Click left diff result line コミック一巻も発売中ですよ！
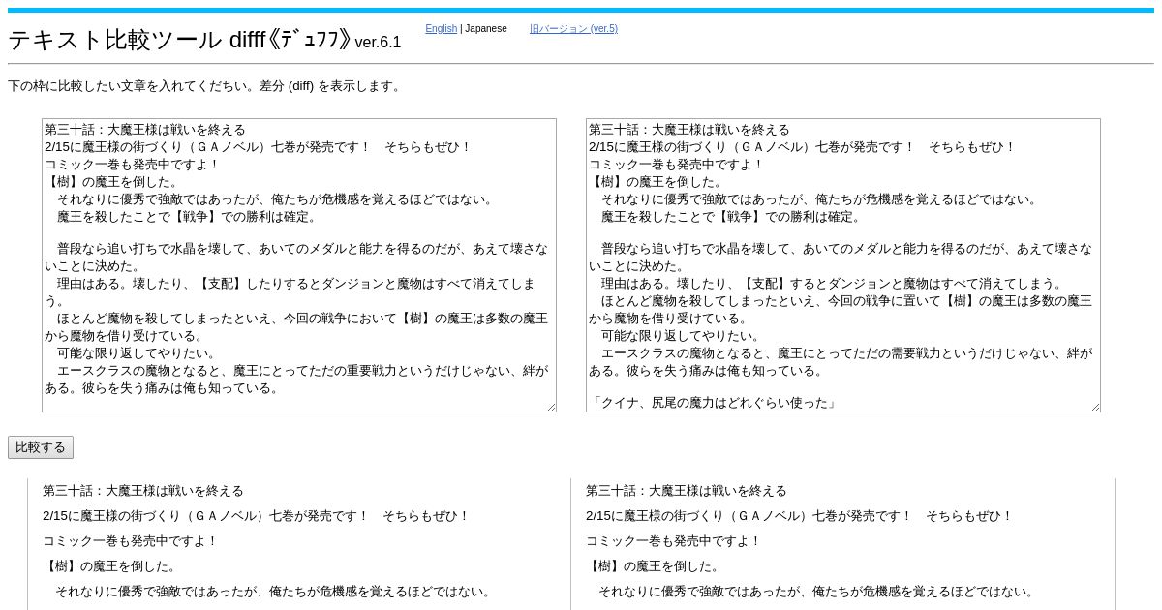Viewport: 1162px width, 610px height. (131, 541)
